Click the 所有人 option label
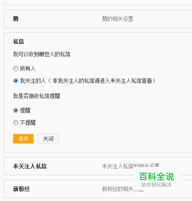 tap(27, 68)
